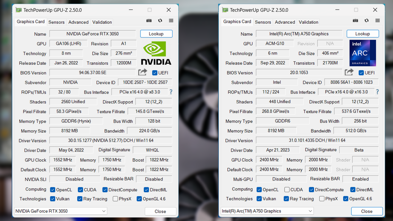Image resolution: width=393 pixels, height=221 pixels.
Task: Click the 'Sep 29, 2022' release date value
Action: pos(273,63)
